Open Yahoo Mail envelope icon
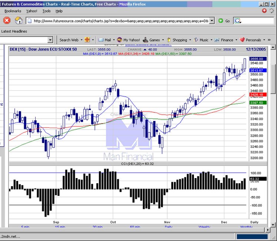Viewport: 277px width, 241px height. (101, 40)
